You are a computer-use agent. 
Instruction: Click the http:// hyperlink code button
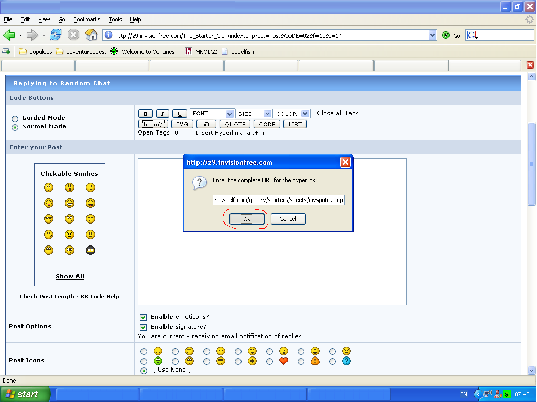(x=153, y=124)
